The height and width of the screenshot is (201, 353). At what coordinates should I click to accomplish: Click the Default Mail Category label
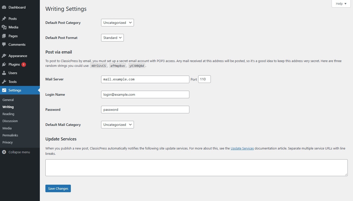coord(63,125)
